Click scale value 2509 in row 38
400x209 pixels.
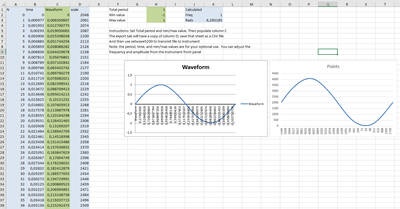click(x=80, y=205)
